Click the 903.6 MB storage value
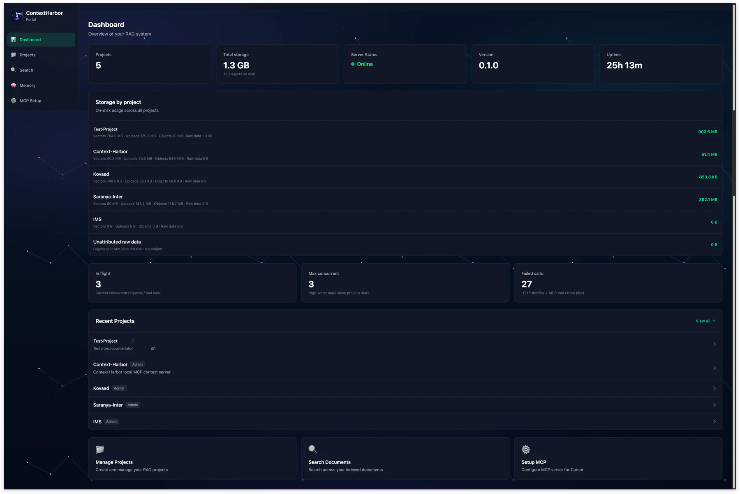Screen dimensions: 740x494 coord(708,132)
